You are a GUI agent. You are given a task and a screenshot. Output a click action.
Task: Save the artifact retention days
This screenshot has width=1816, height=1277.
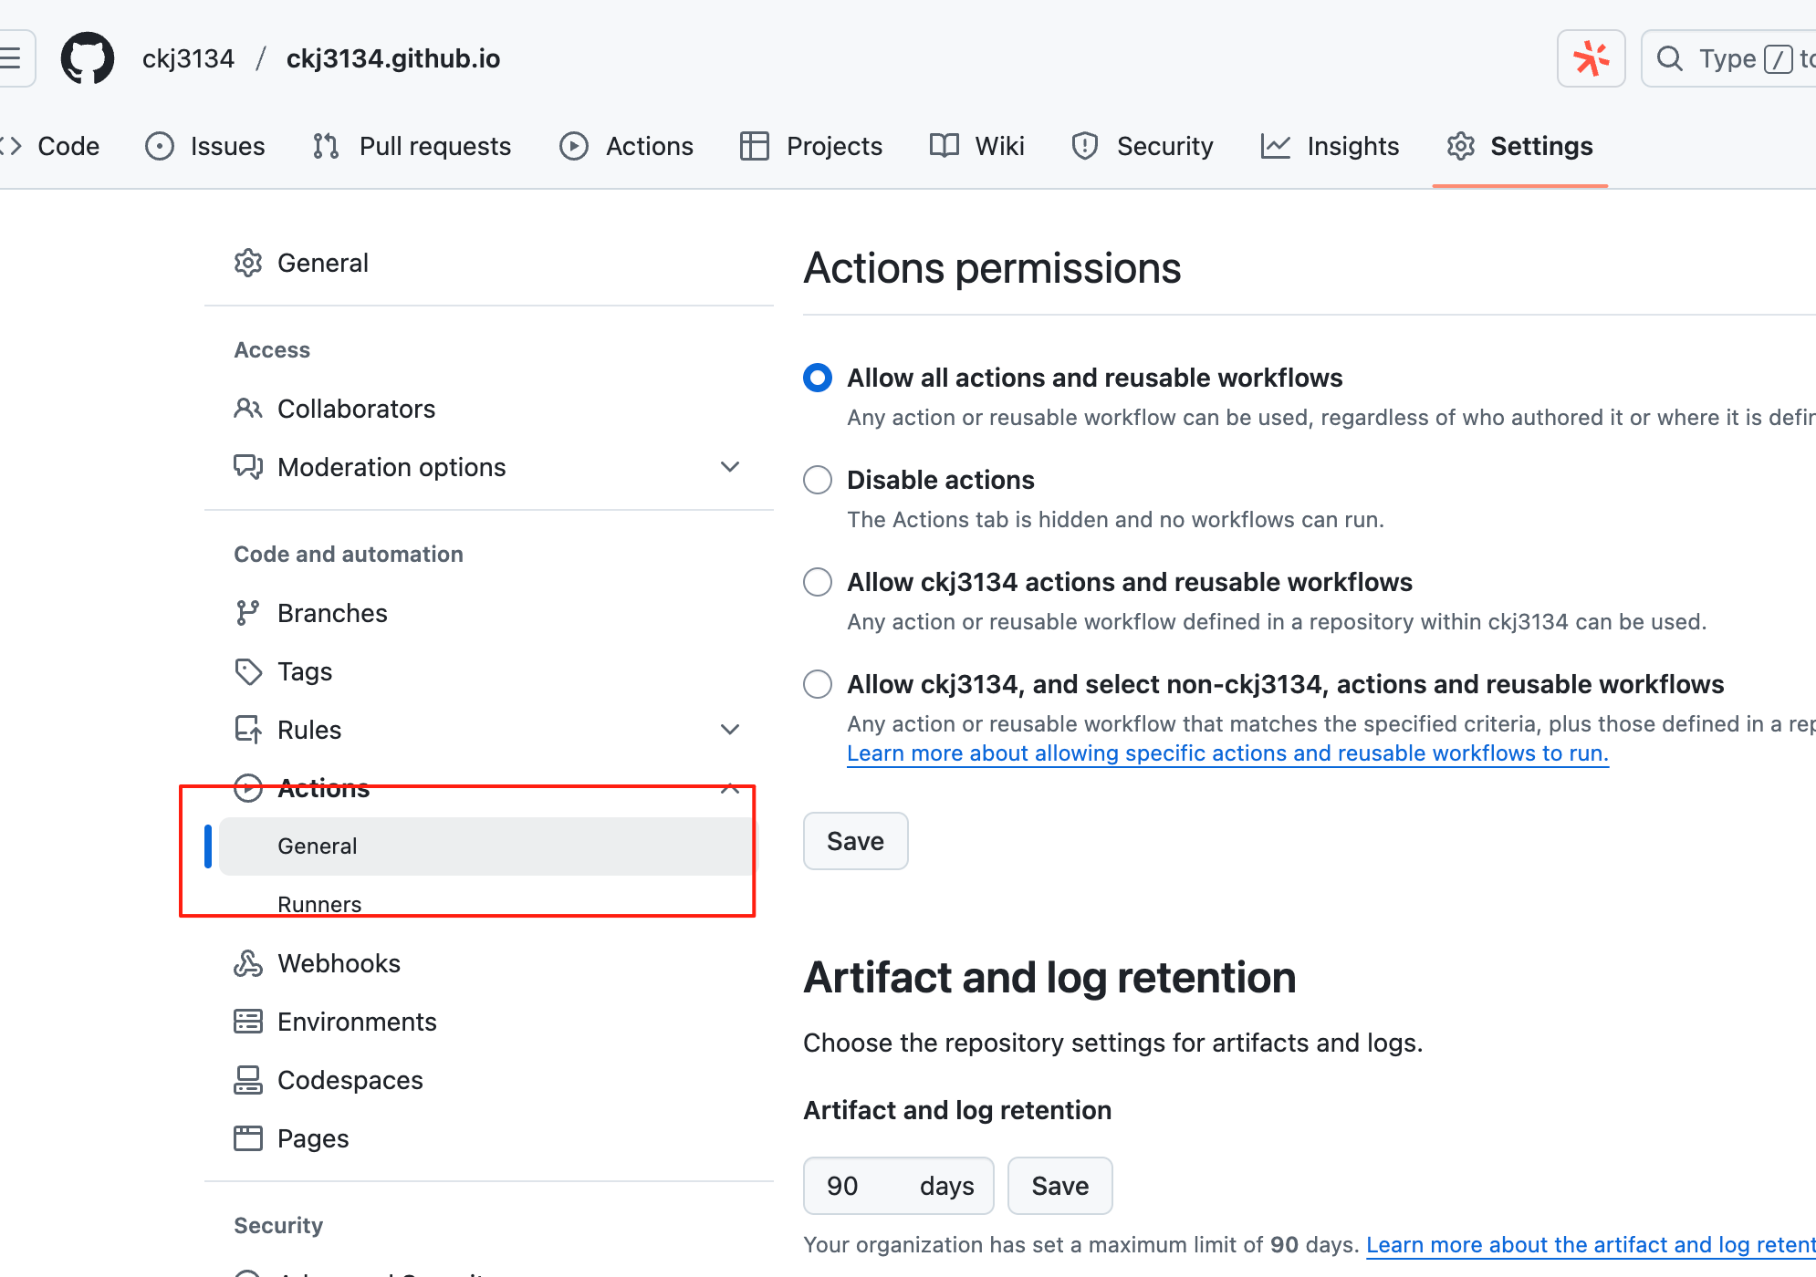click(1059, 1186)
